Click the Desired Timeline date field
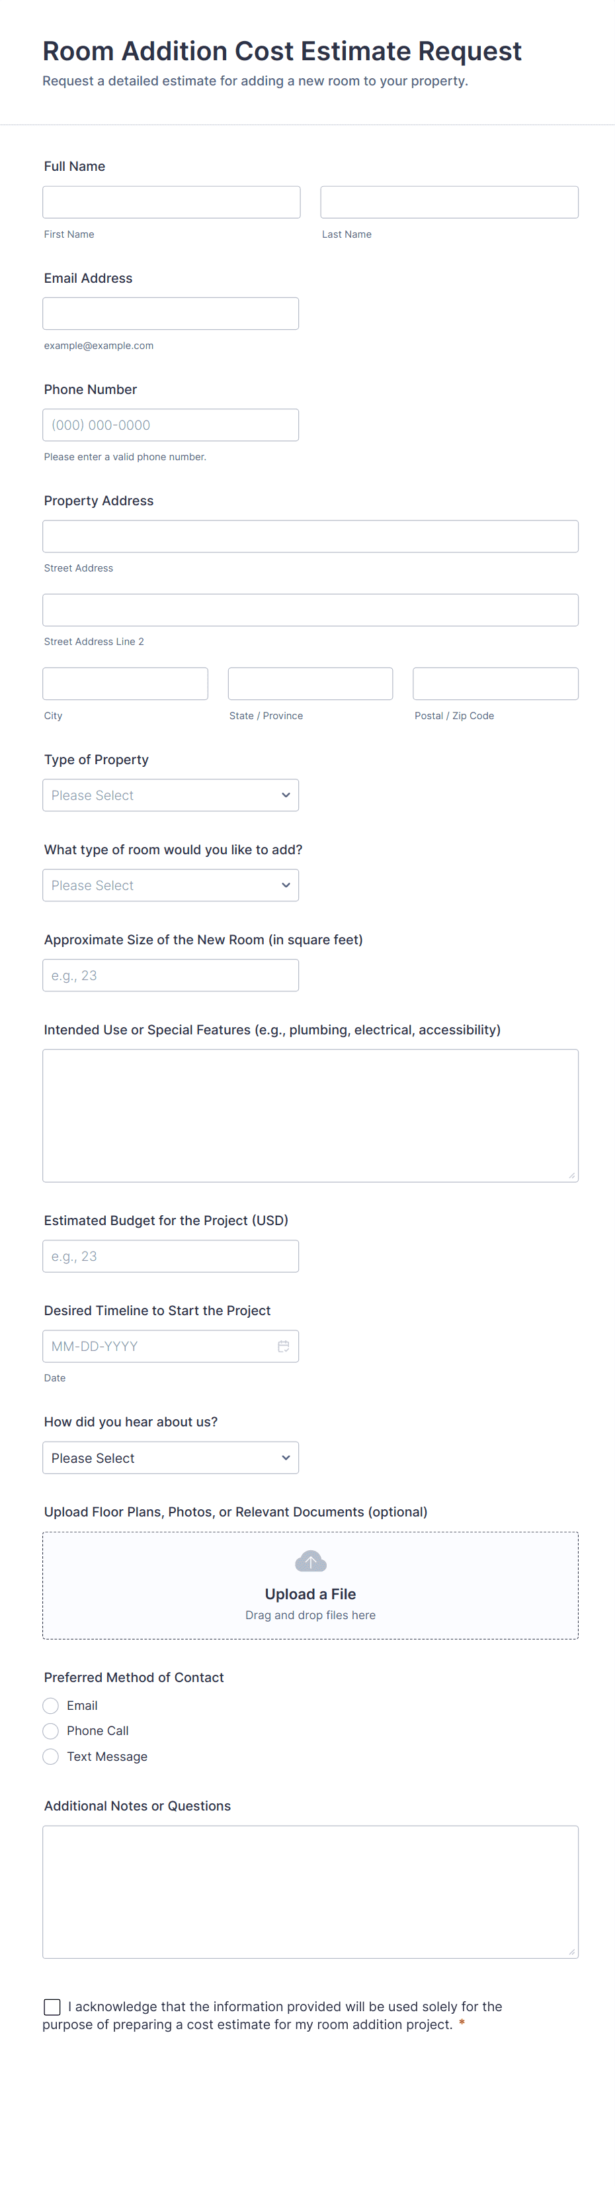 [x=161, y=1346]
